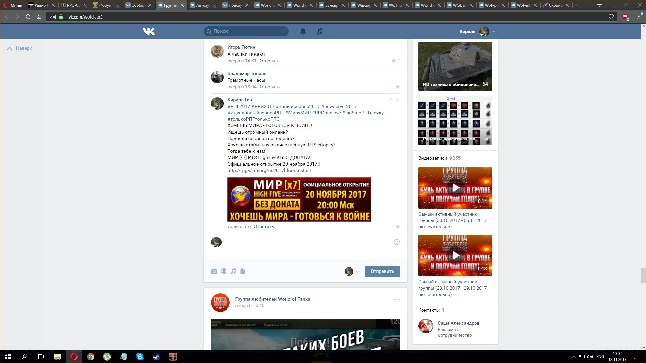Switch to Скрини browser tab
Image resolution: width=646 pixels, height=363 pixels.
(x=555, y=5)
